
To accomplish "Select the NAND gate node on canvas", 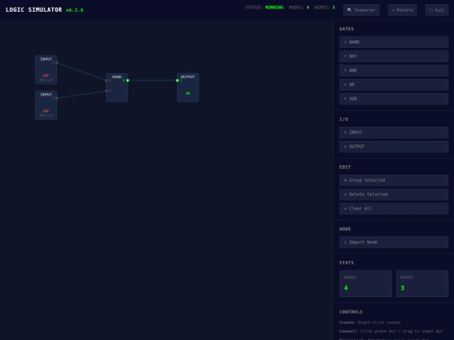I will click(x=117, y=87).
